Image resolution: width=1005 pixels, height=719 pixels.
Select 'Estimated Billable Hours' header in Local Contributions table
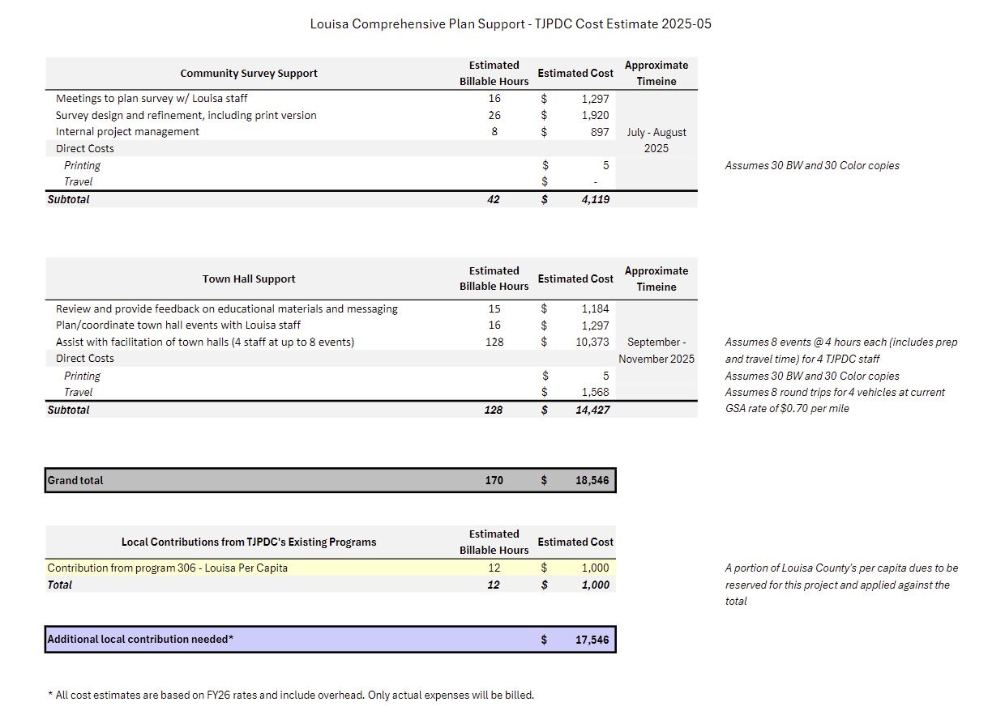coord(494,542)
